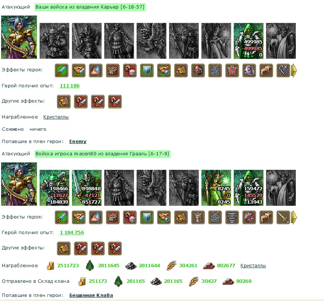Click the crown helmet hero effect in the second report
Screen dimensions: 324x301
click(x=198, y=217)
